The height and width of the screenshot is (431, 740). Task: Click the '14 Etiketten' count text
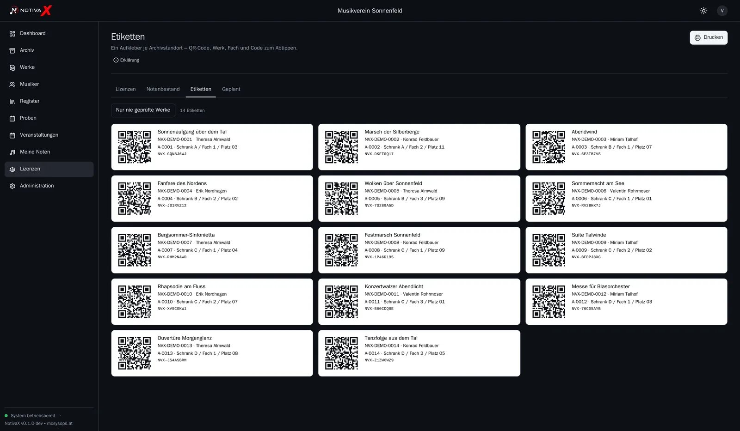(x=192, y=111)
